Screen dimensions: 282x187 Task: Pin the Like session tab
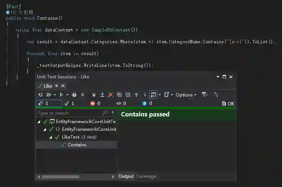(57, 86)
